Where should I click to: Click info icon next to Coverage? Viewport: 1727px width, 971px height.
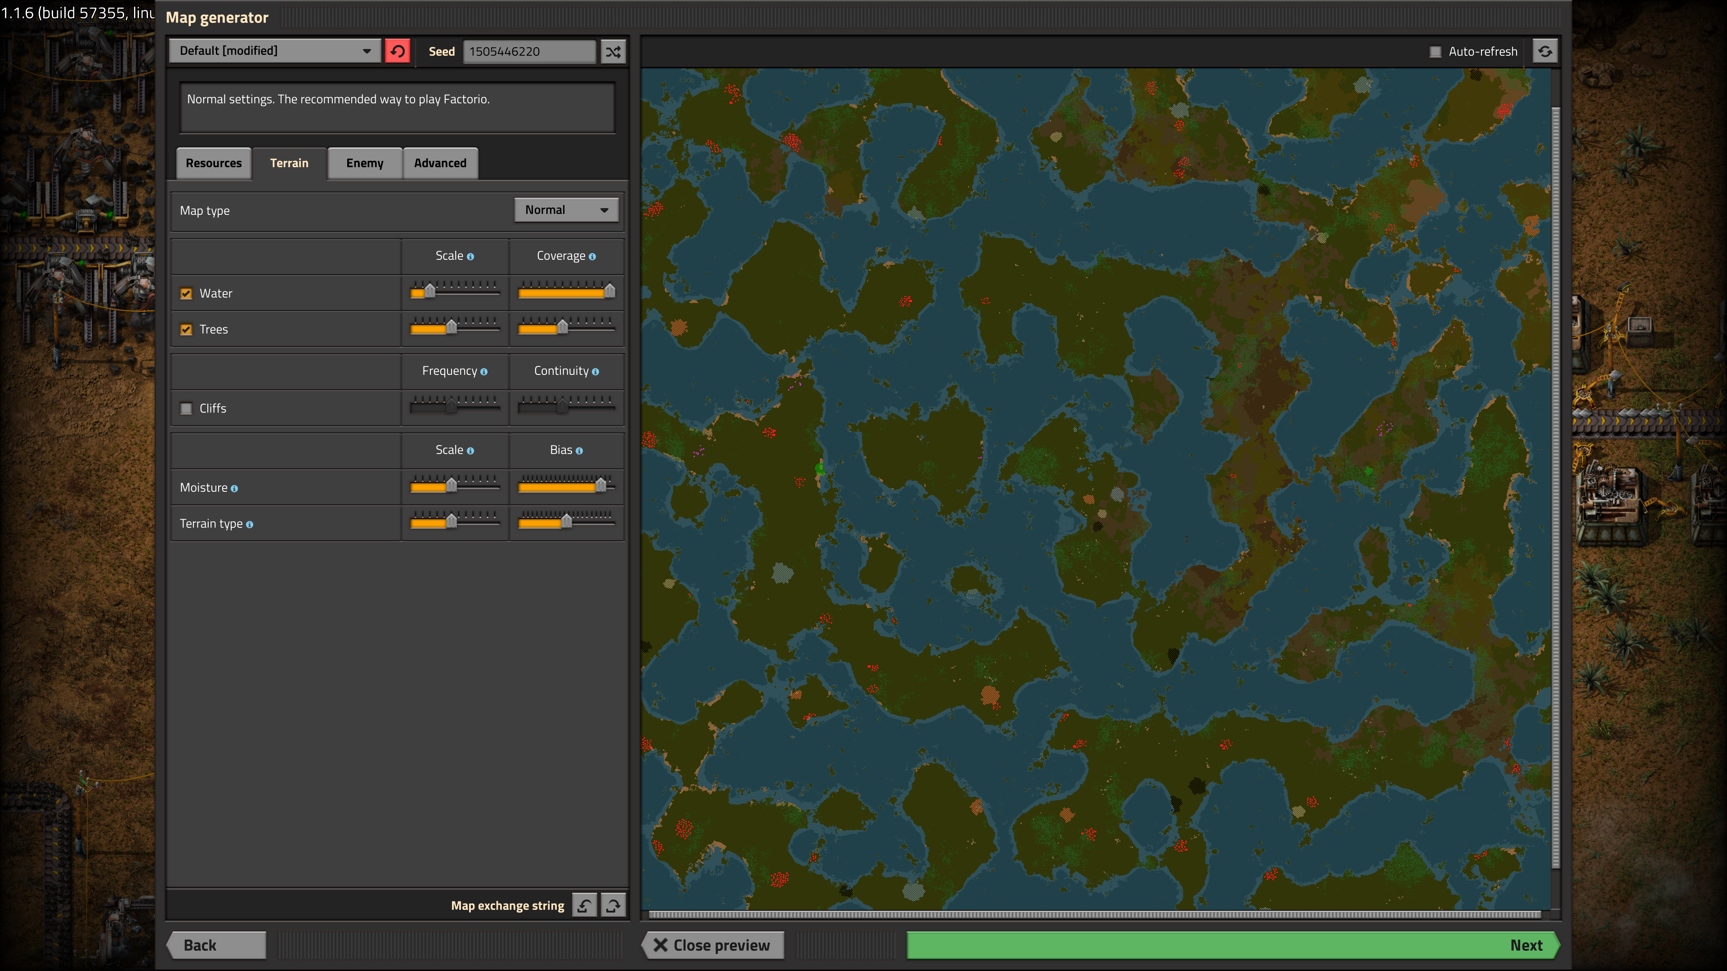coord(592,257)
